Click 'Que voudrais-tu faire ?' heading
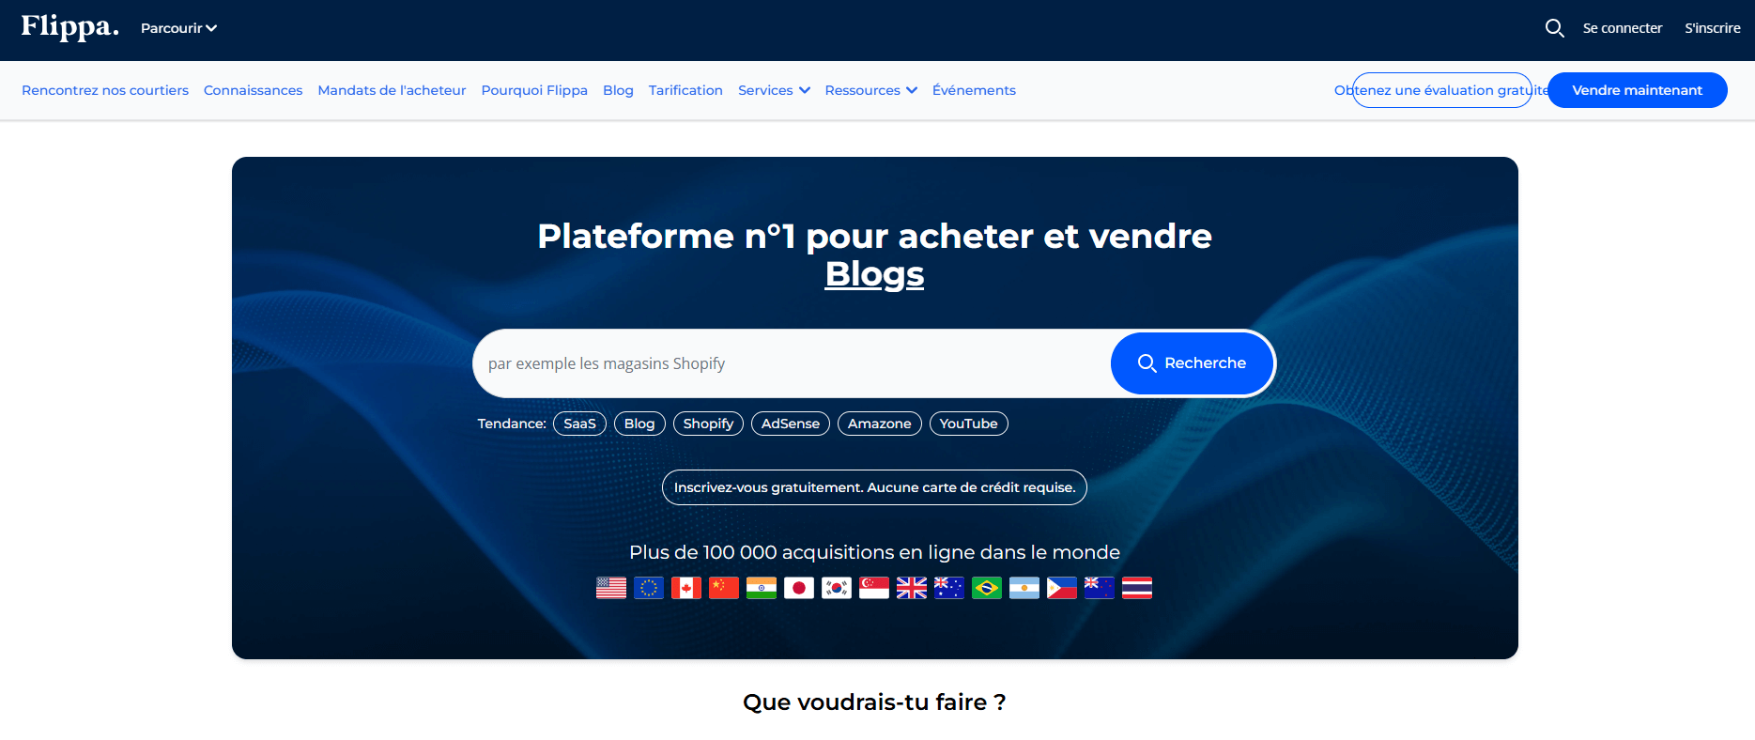 point(874,702)
